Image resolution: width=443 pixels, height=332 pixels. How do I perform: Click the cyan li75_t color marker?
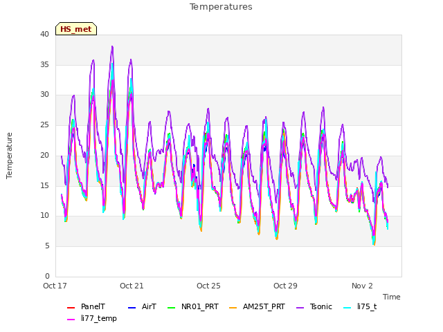pos(347,307)
